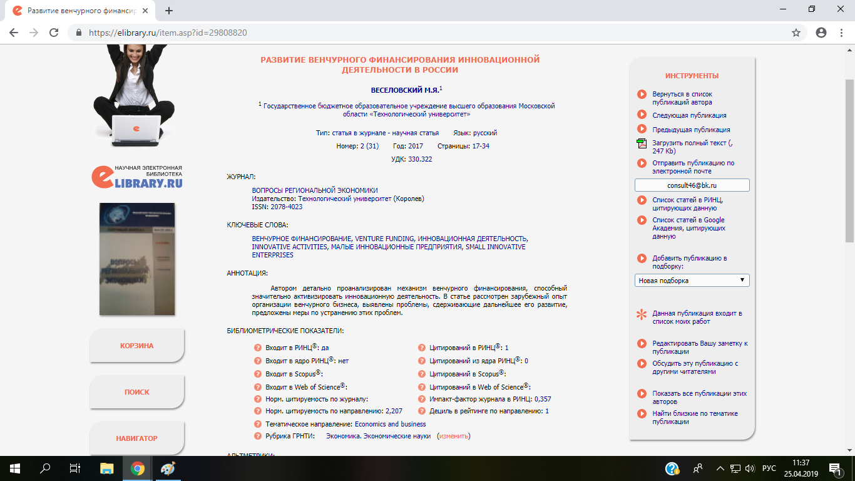Image resolution: width=855 pixels, height=481 pixels.
Task: Open the 'Новая подборка' dropdown
Action: click(x=692, y=281)
